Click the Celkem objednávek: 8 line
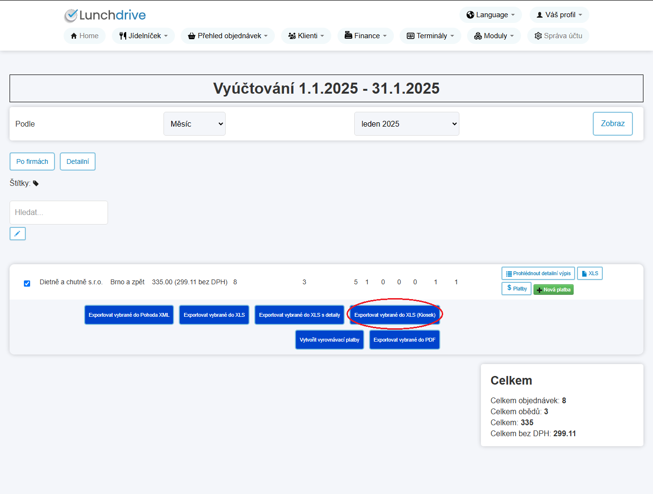This screenshot has width=653, height=494. click(528, 400)
